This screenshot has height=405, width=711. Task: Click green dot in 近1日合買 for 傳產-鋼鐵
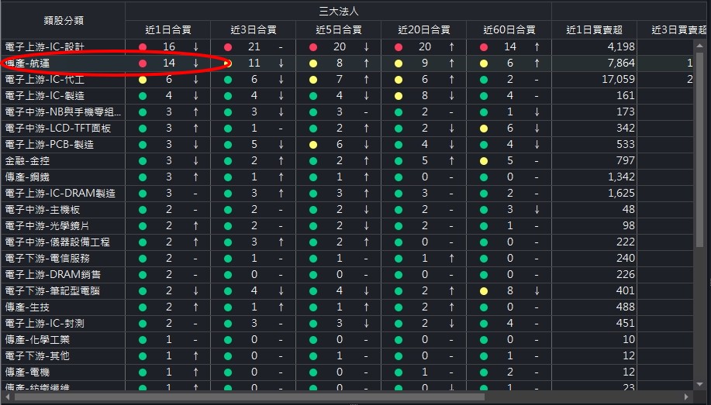pos(143,177)
